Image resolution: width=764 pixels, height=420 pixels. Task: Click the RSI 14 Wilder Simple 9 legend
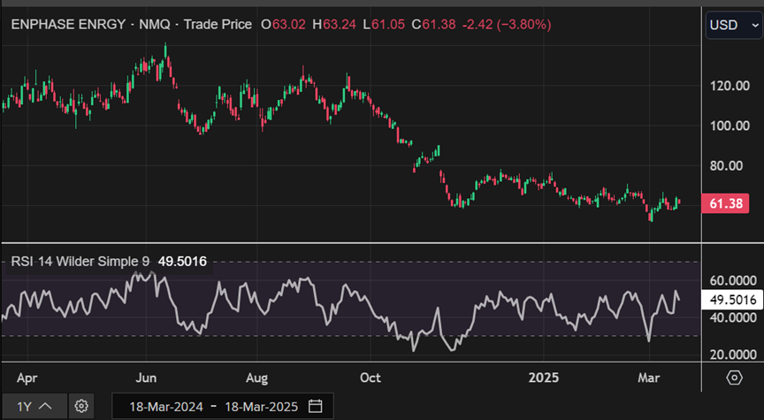(x=80, y=262)
